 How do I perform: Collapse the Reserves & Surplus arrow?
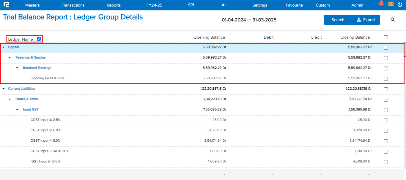click(10, 58)
